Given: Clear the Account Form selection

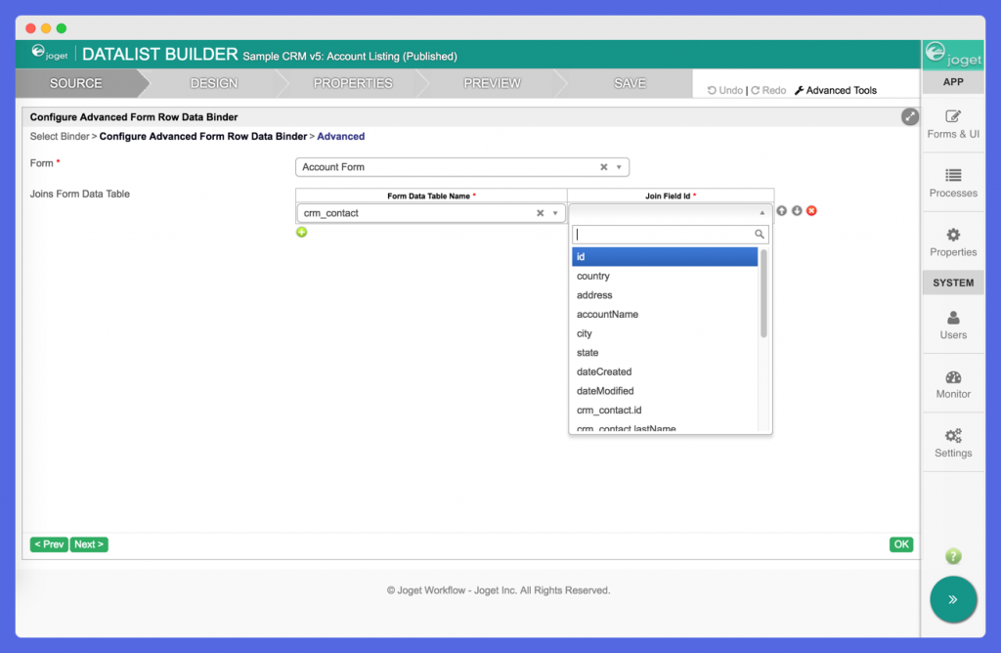Looking at the screenshot, I should [x=603, y=167].
